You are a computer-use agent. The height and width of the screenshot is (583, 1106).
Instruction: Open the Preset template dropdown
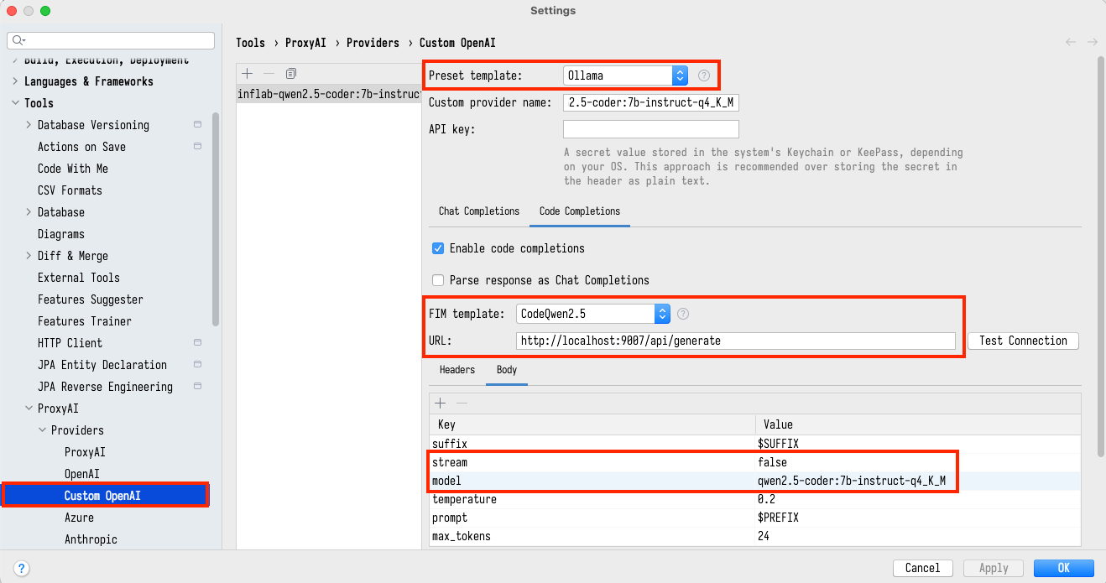[625, 75]
